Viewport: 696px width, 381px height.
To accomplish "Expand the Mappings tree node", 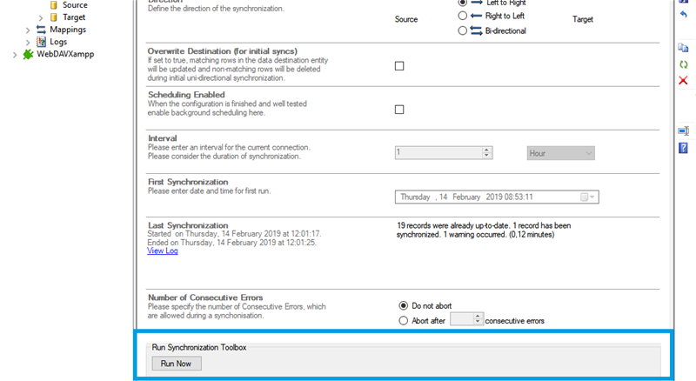I will click(x=28, y=30).
